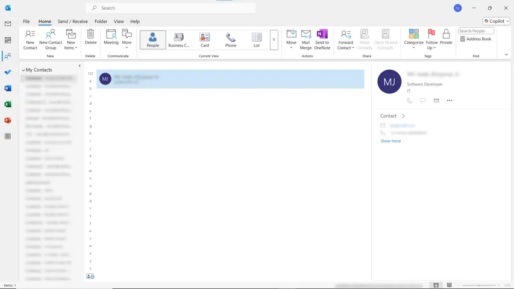Screen dimensions: 514x289
Task: Open the Help tab
Action: pyautogui.click(x=135, y=21)
